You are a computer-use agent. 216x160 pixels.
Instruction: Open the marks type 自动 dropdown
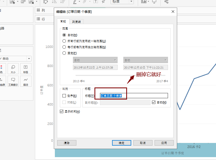[15, 59]
